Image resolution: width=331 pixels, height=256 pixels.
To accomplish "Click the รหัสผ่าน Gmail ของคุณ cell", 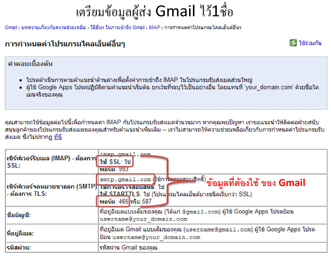I will click(x=128, y=247).
